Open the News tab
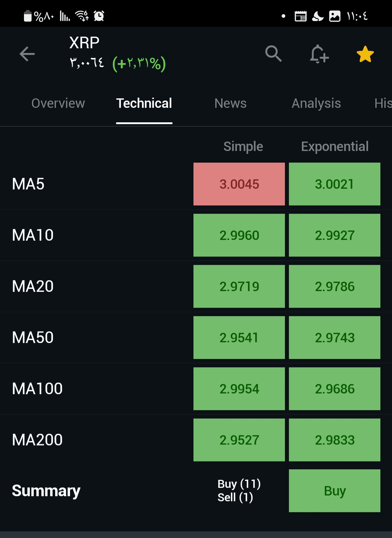Viewport: 392px width, 538px height. [230, 103]
